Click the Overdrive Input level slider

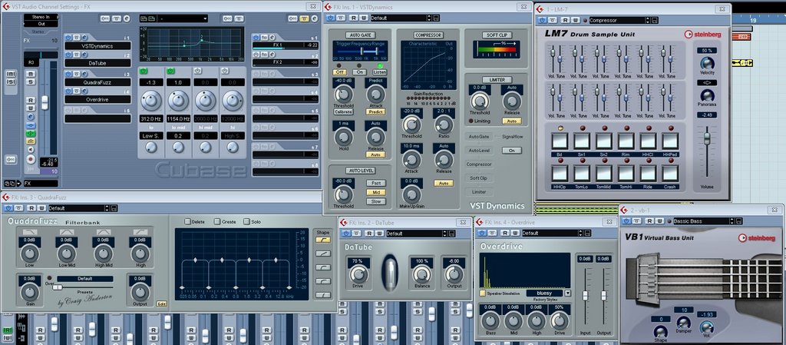(x=584, y=296)
